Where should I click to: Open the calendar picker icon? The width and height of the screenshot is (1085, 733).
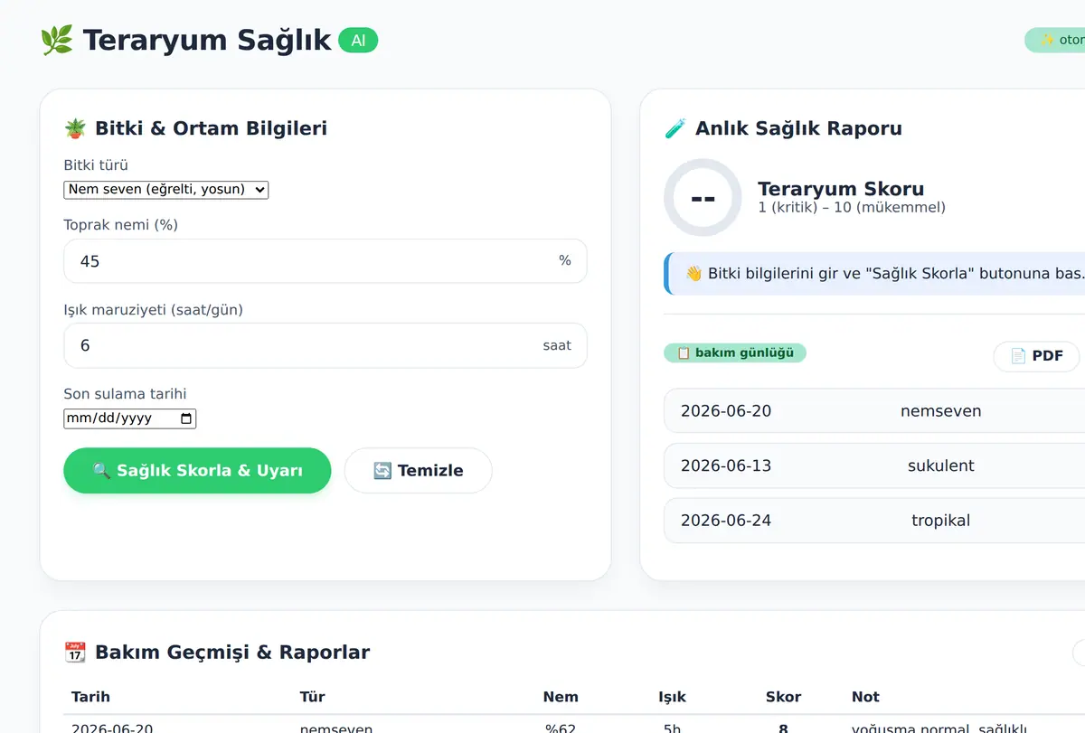pyautogui.click(x=186, y=418)
